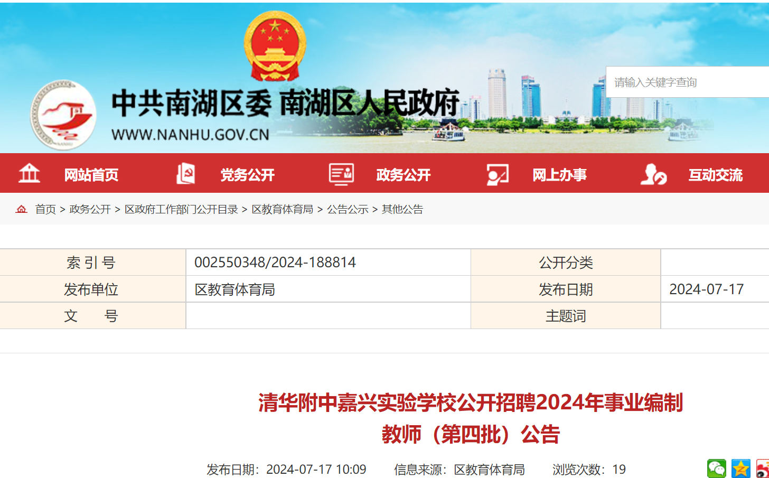Click the 2024-07-17 date cell
This screenshot has width=769, height=478.
click(707, 289)
